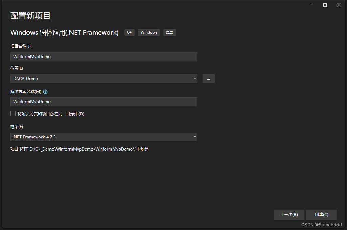347x230 pixels.
Task: Open the .NET Framework 4.7.2 framework selector
Action: 103,137
